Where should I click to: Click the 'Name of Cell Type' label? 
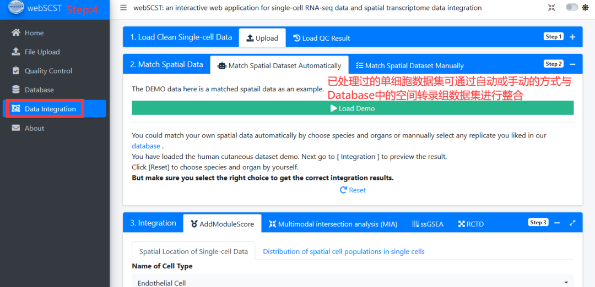162,266
